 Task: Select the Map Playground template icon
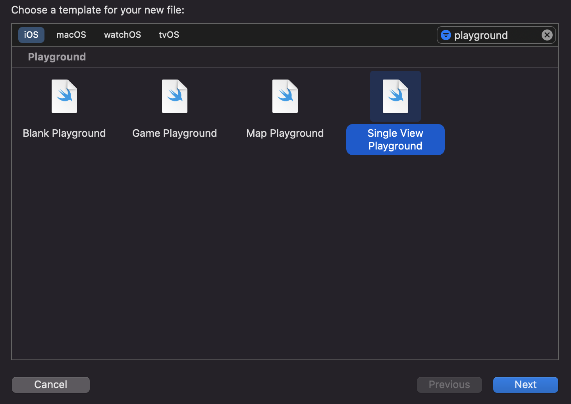click(285, 96)
